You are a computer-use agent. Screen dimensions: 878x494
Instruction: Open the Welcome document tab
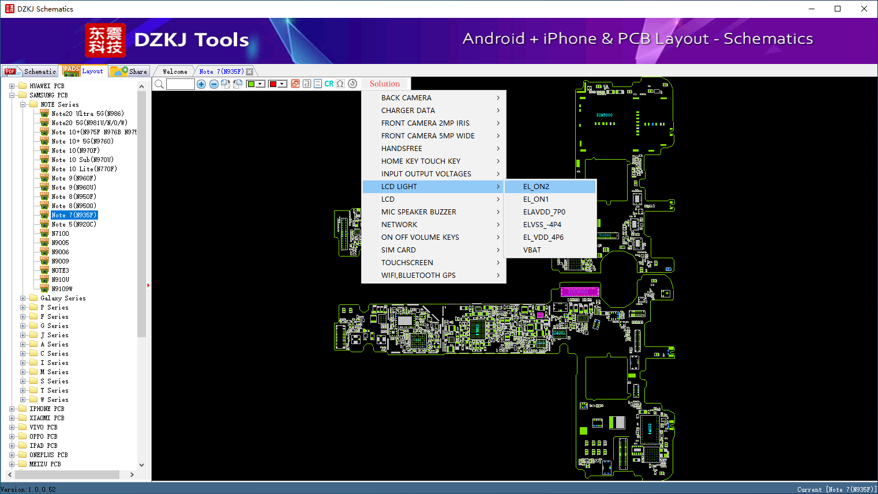point(175,71)
